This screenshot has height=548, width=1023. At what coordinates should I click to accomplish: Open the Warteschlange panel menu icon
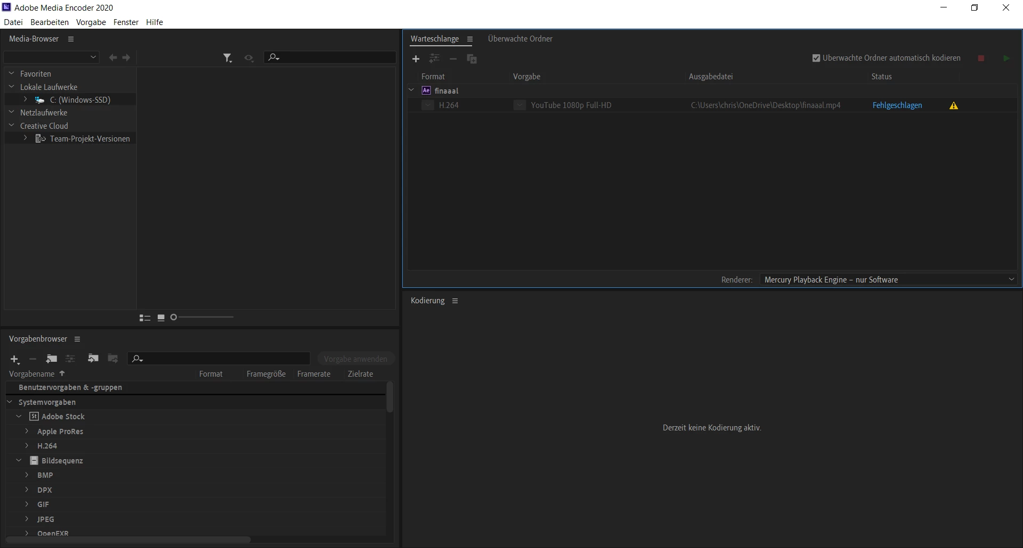coord(470,39)
